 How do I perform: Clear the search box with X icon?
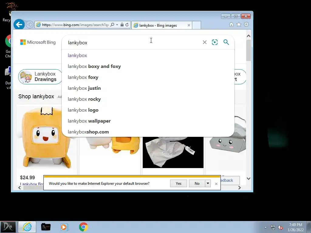click(205, 42)
